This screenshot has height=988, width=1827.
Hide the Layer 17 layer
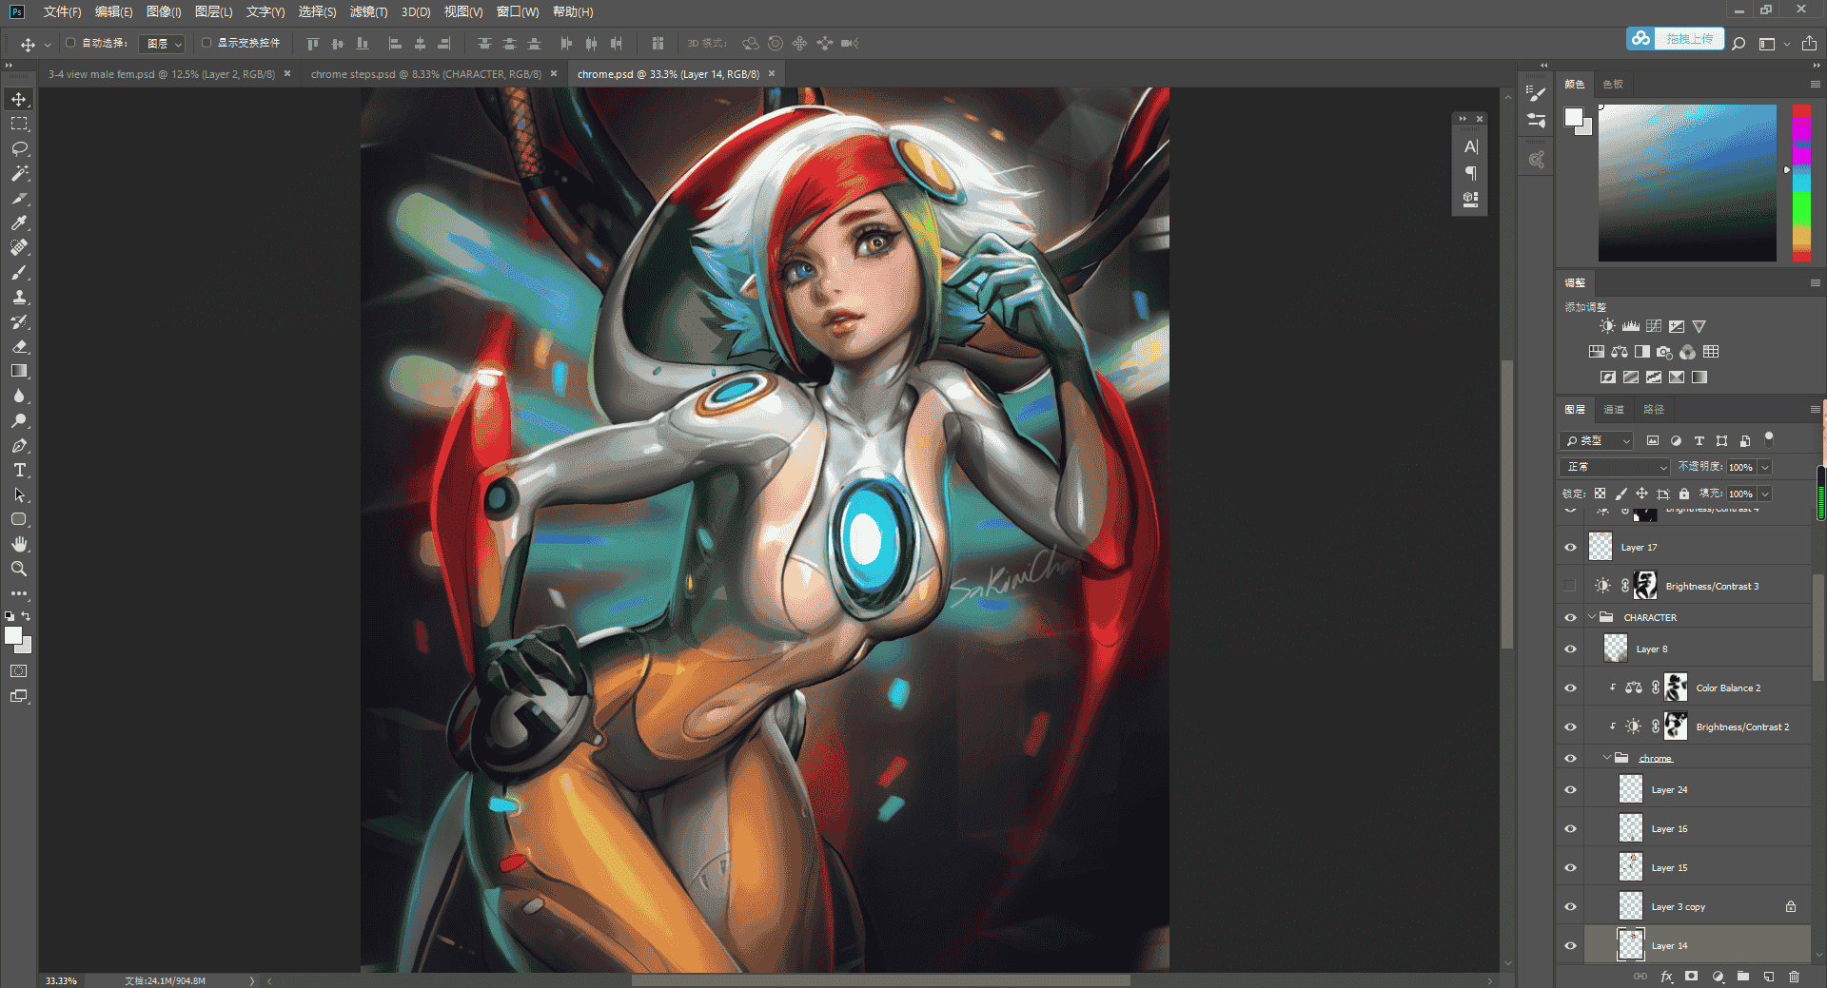[x=1570, y=547]
